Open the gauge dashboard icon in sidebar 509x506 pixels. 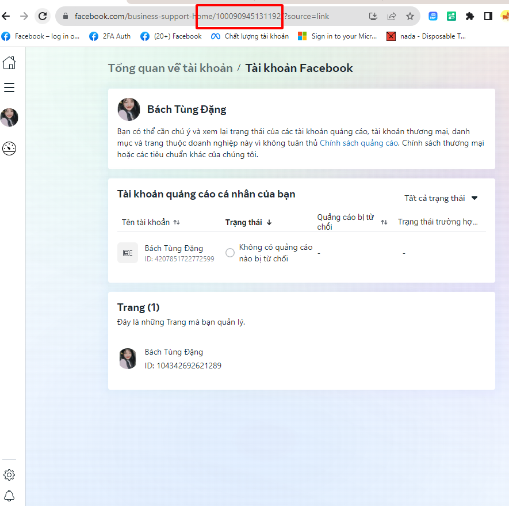(9, 149)
